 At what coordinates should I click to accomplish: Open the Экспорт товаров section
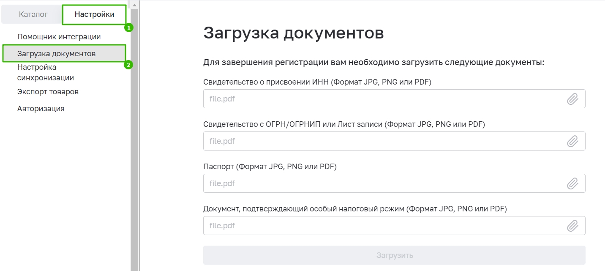[48, 92]
